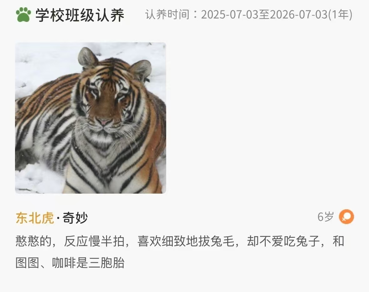Click the (1年) duration text
The image size is (369, 292).
(x=340, y=15)
